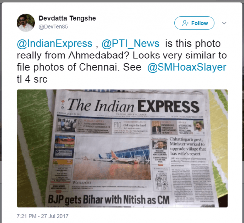Image resolution: width=244 pixels, height=223 pixels.
Task: Click the BJP gets Bihar headline
Action: 109,200
